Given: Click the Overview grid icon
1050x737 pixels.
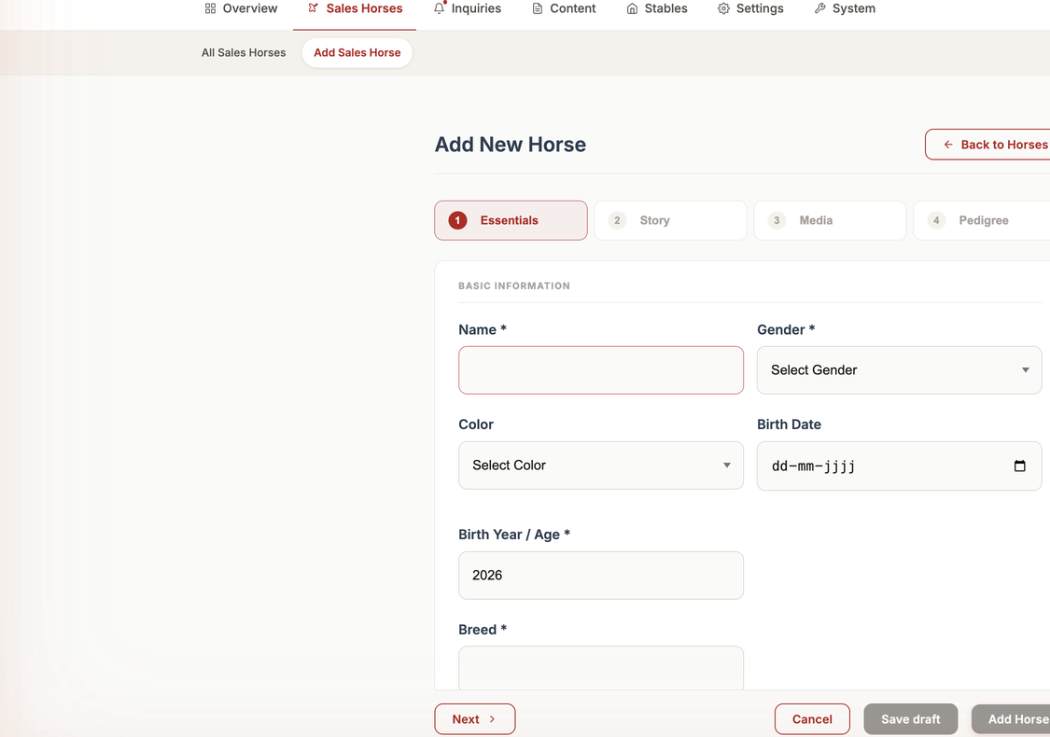Looking at the screenshot, I should click(x=210, y=8).
